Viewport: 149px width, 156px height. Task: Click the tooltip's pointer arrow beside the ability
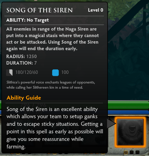coord(112,123)
